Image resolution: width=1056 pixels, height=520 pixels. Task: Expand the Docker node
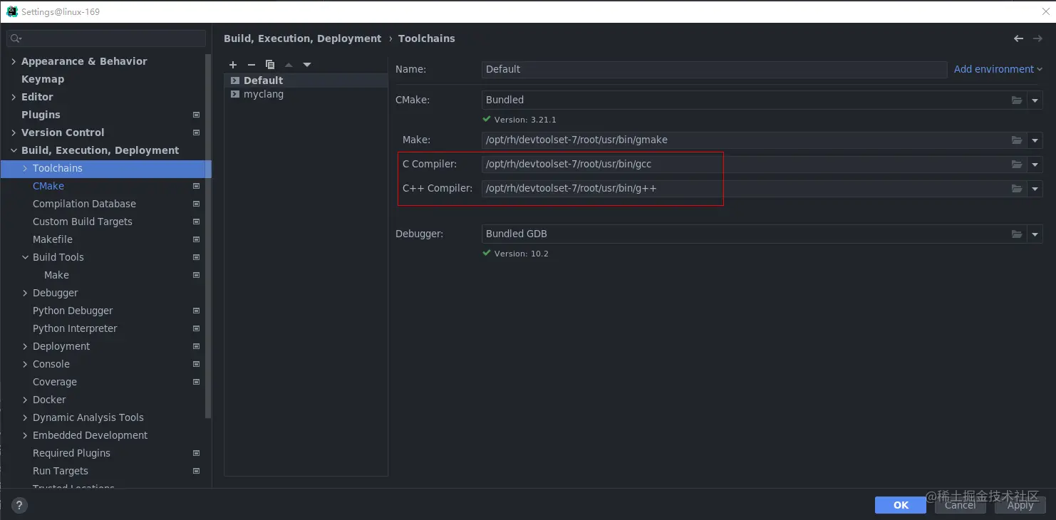(25, 400)
